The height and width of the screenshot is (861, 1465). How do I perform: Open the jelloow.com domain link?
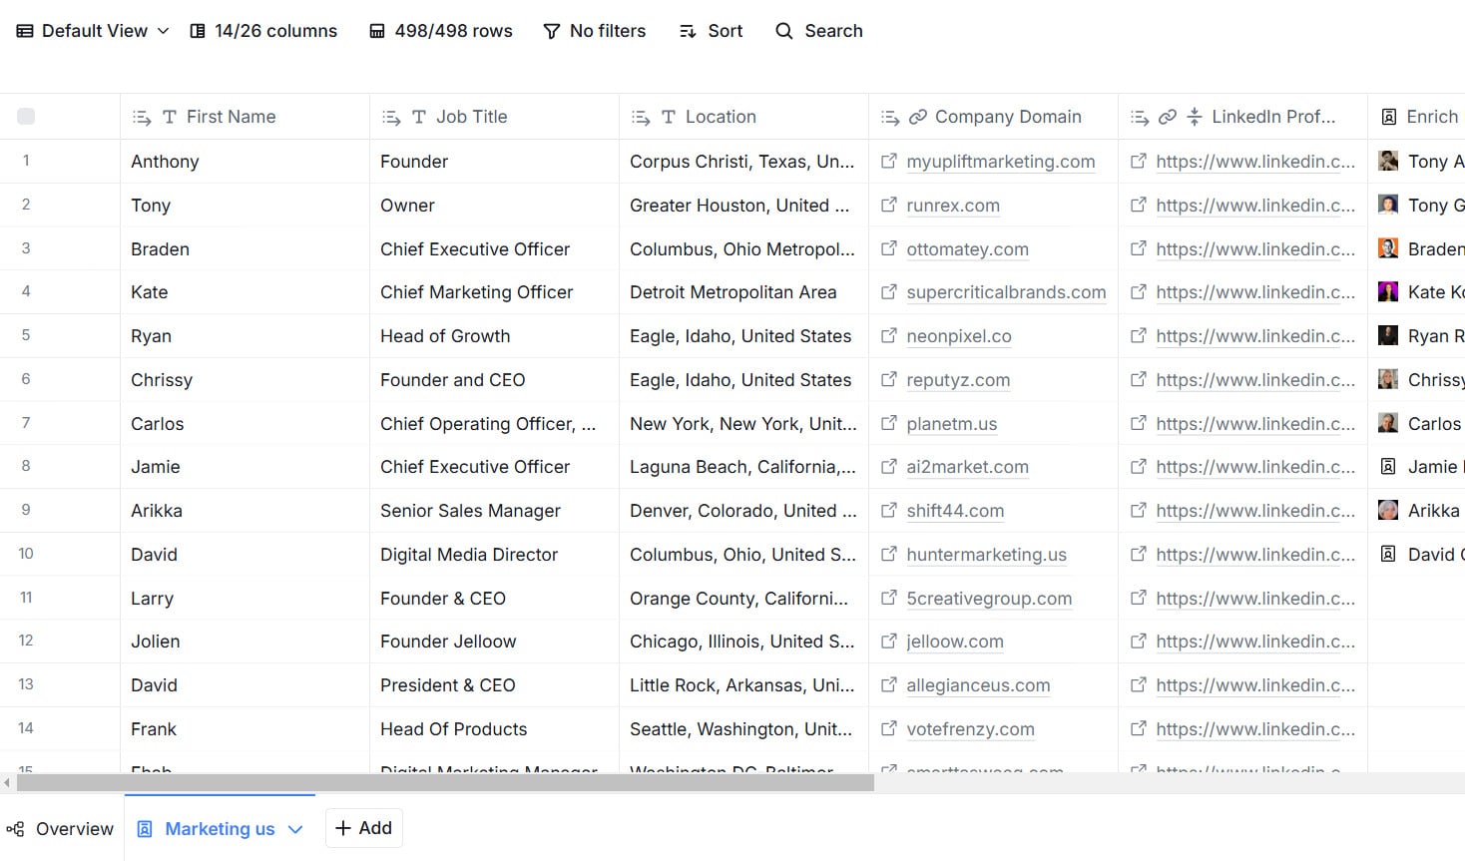(x=955, y=642)
